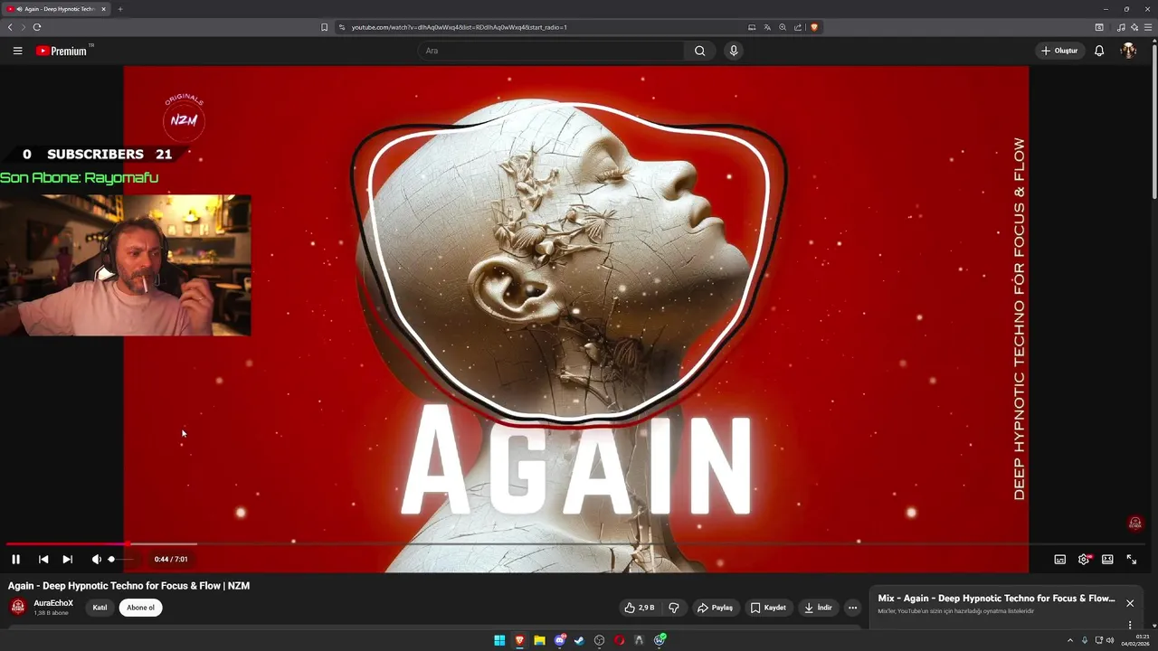The height and width of the screenshot is (651, 1158).
Task: Reload the page in browser
Action: point(37,27)
